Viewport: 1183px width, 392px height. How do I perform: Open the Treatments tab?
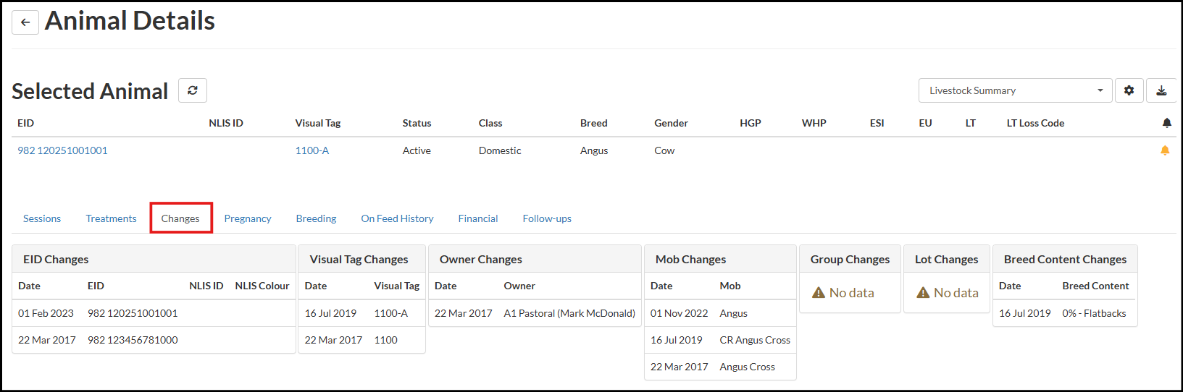111,218
